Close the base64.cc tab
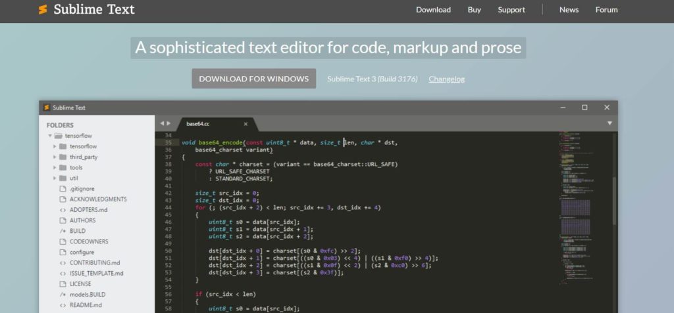This screenshot has width=674, height=313. pos(246,124)
